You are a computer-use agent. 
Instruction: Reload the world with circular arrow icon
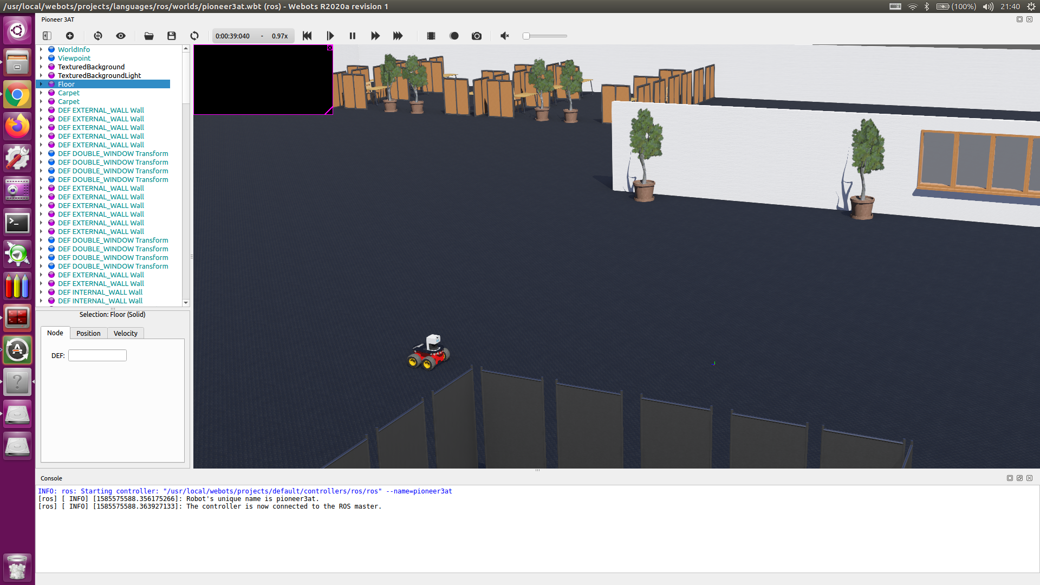[194, 36]
